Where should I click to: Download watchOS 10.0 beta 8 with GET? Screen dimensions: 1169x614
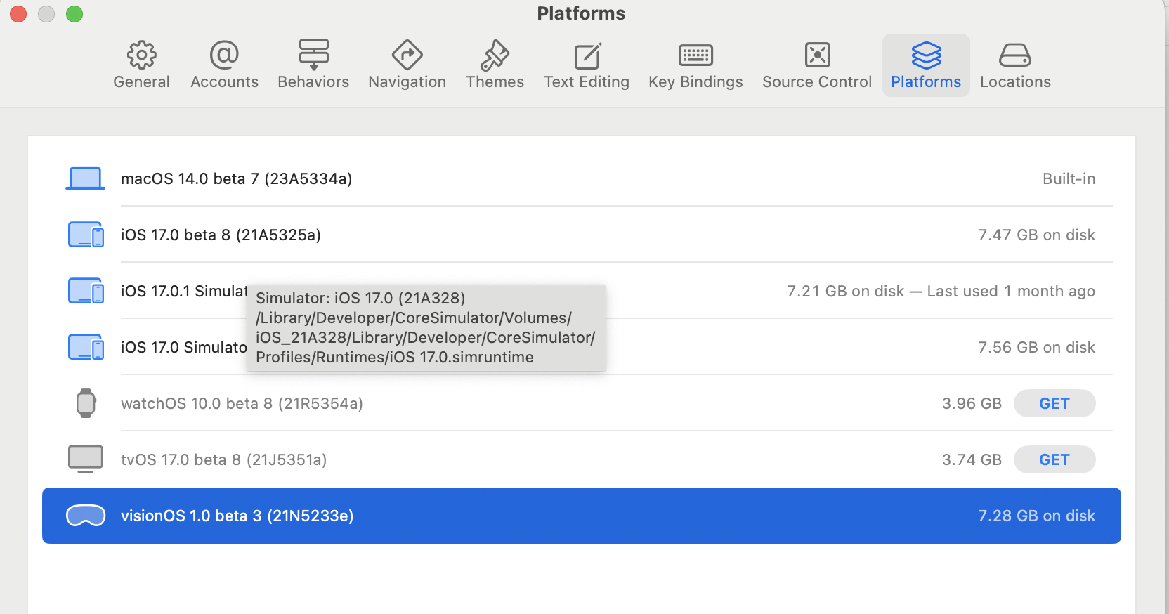tap(1054, 403)
